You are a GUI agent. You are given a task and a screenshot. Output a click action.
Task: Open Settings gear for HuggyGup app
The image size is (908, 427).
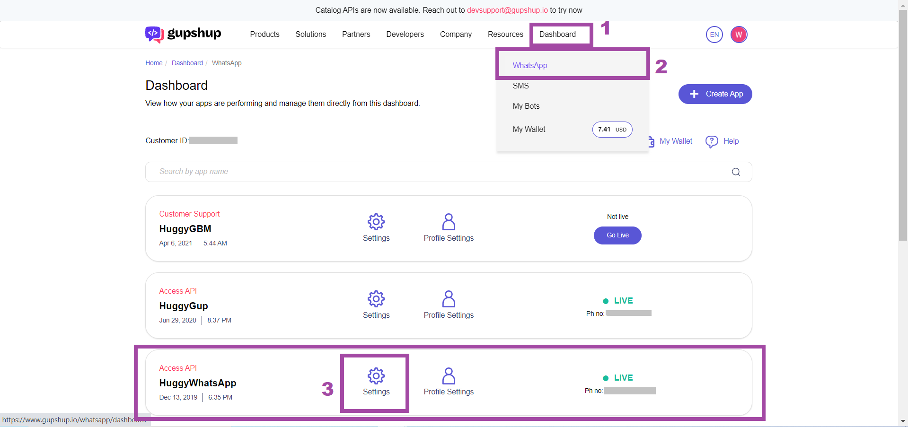tap(376, 298)
